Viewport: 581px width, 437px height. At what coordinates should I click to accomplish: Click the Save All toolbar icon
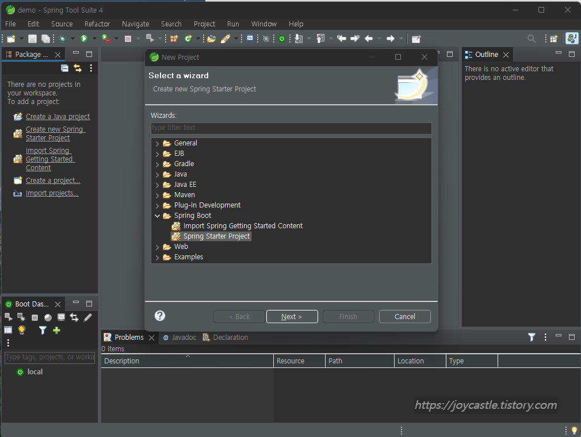[45, 39]
